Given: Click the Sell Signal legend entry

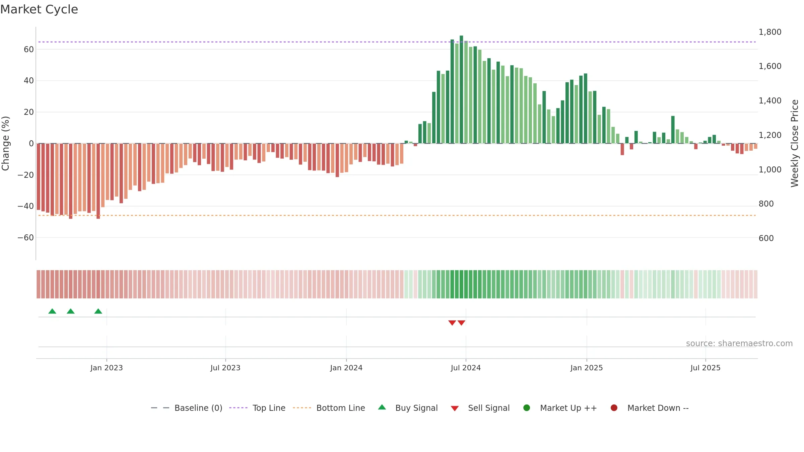Looking at the screenshot, I should pos(480,408).
